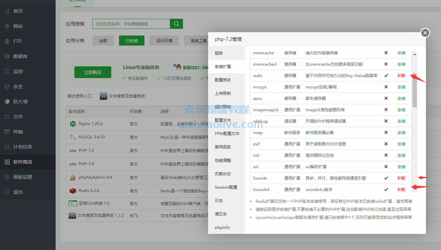Viewport: 441px width, 250px height.
Task: Click the 文件搜索及批量修改 1.1.2 row icon
Action: (72, 215)
